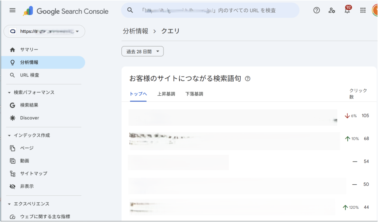Click the help question mark icon

316,10
